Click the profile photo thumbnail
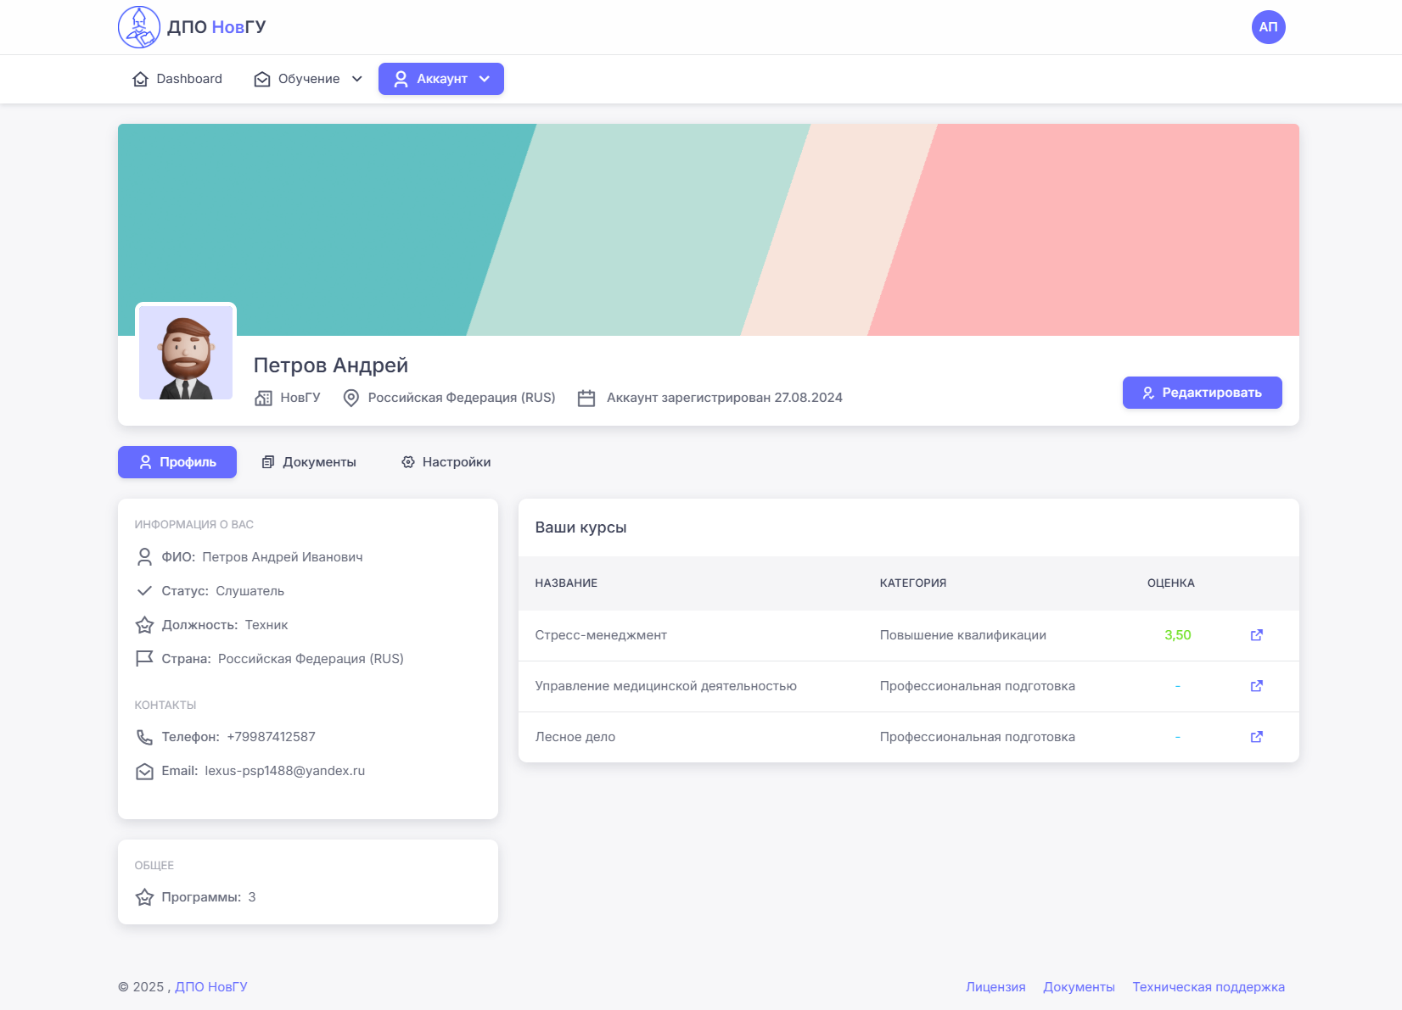Screen dimensions: 1402x1010 pos(186,353)
